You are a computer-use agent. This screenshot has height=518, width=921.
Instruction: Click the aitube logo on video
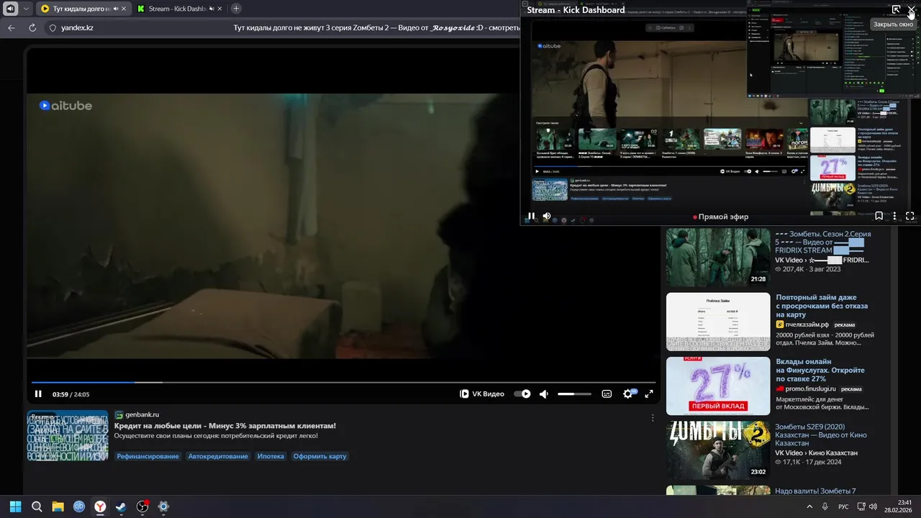pyautogui.click(x=65, y=106)
